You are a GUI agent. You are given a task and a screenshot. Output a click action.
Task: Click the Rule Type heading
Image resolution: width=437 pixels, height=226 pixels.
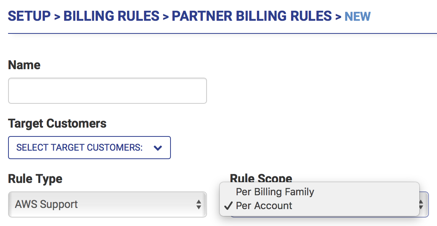pyautogui.click(x=35, y=179)
